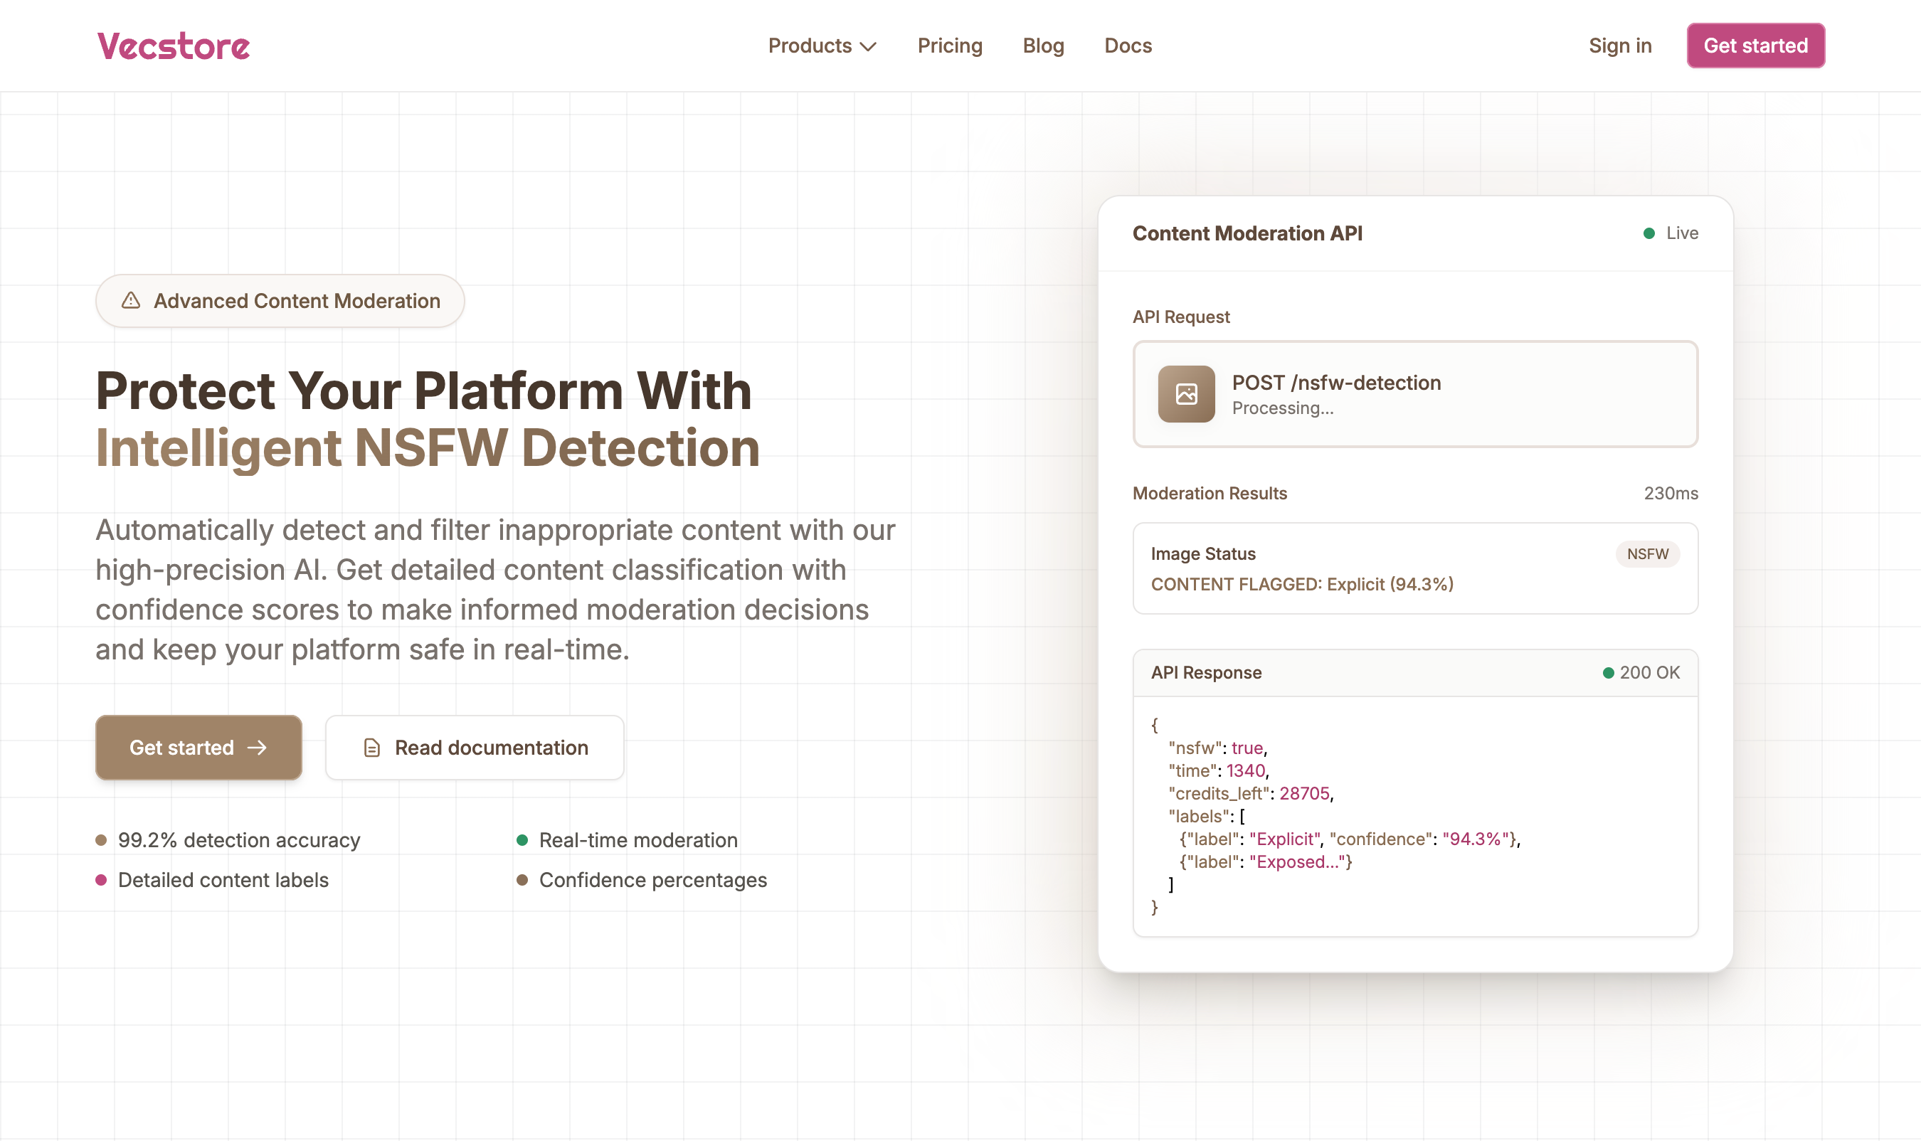1921x1141 pixels.
Task: Click the 230ms response time
Action: [1671, 493]
